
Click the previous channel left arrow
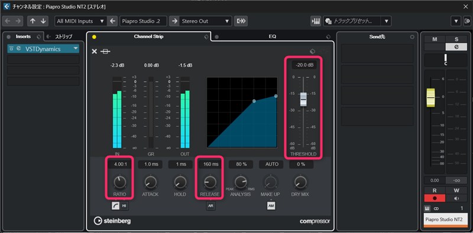coord(8,21)
